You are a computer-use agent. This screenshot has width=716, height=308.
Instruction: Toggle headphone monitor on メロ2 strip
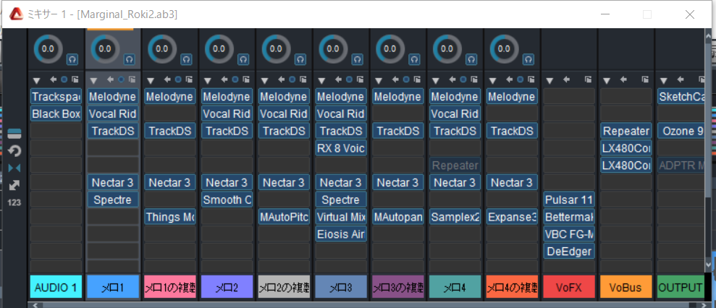(x=243, y=59)
